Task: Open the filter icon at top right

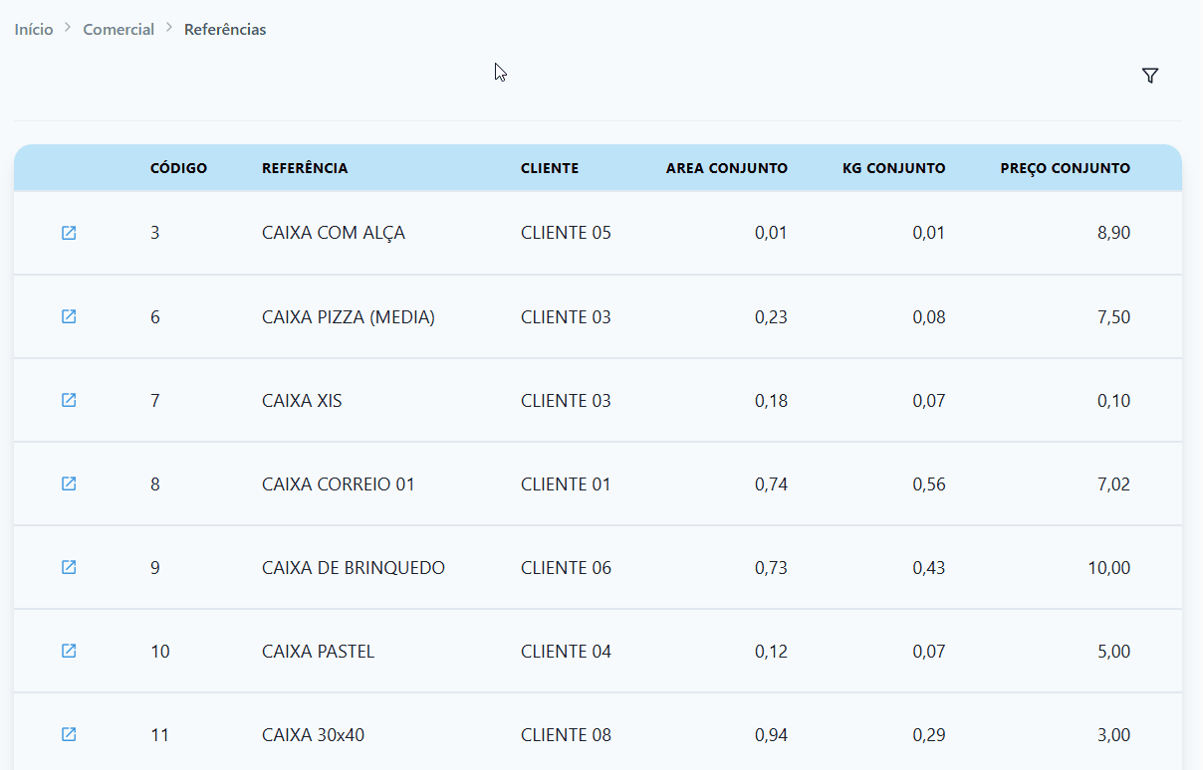Action: coord(1150,76)
